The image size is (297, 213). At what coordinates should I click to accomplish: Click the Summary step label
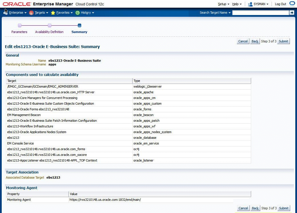tap(79, 32)
